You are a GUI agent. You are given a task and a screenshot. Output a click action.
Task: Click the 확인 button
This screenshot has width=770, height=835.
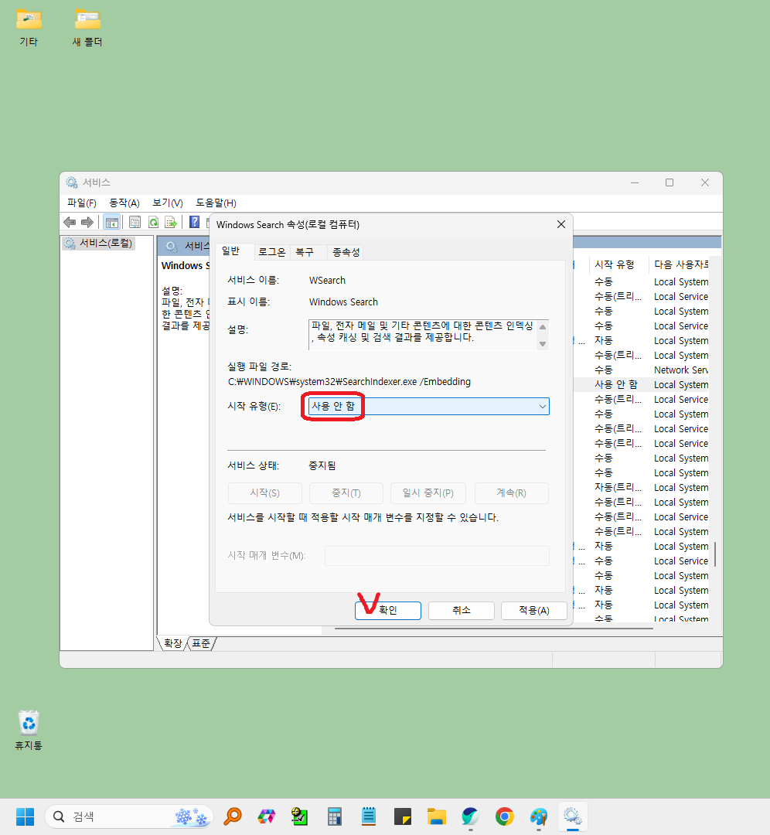(387, 610)
